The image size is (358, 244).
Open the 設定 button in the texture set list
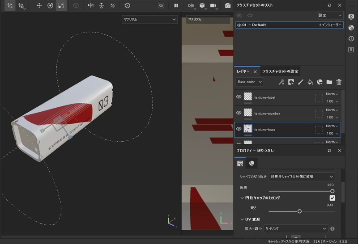pos(330,15)
